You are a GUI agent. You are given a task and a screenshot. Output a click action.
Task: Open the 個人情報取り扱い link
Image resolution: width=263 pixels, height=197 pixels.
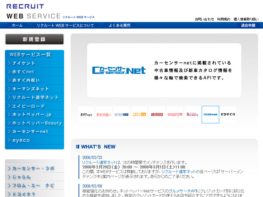(246, 19)
